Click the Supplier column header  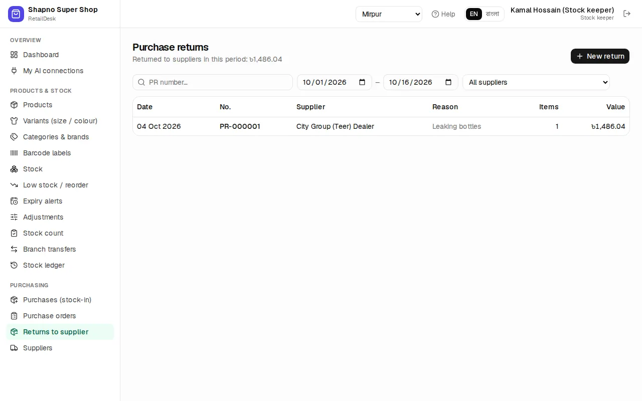point(310,107)
